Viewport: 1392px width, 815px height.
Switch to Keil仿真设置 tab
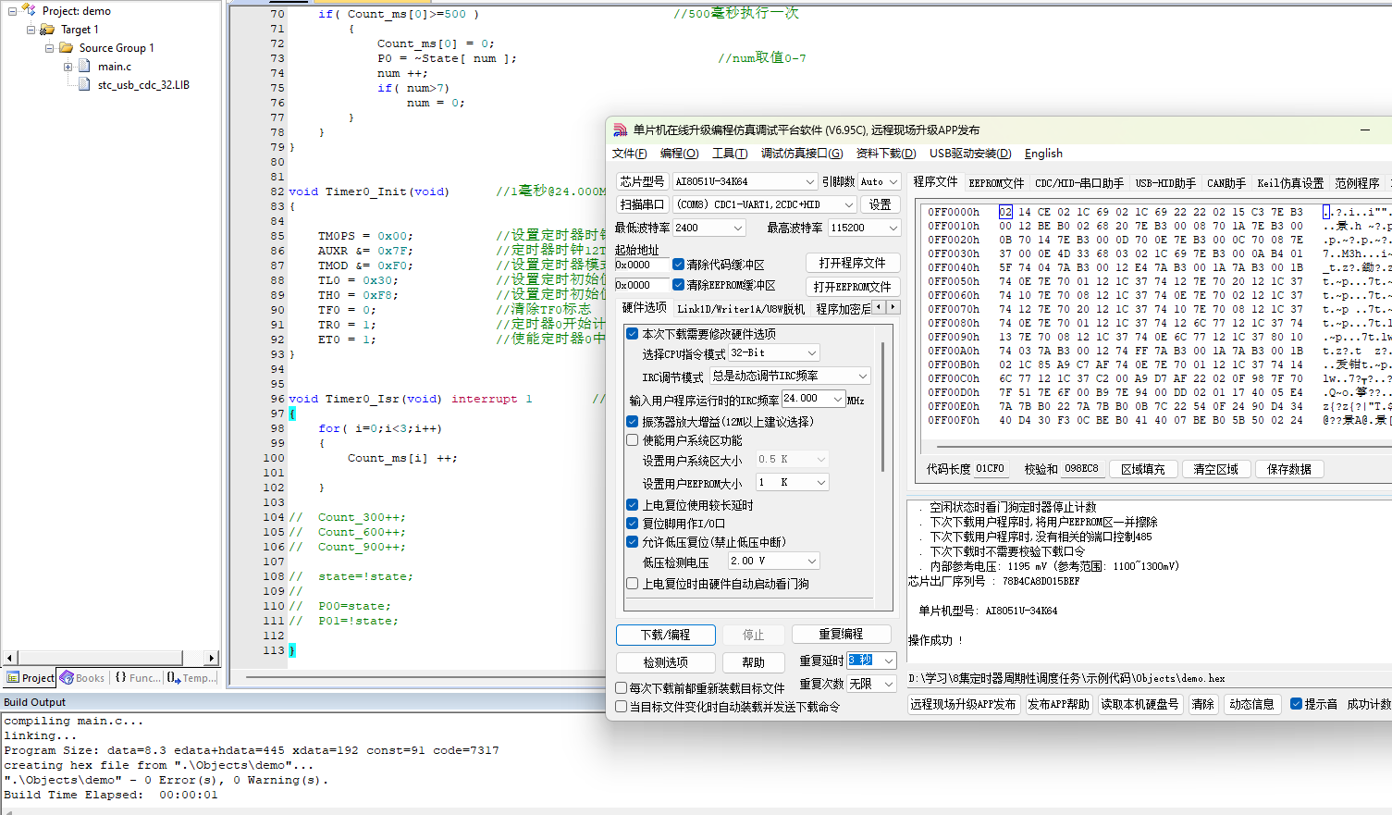click(x=1290, y=183)
